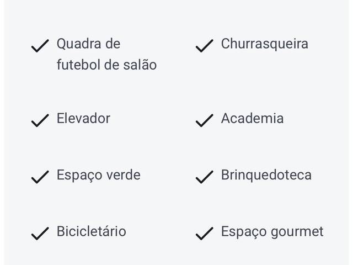Click the checkmark beside Quadra de futebol de salão
The image size is (353, 265).
click(40, 46)
